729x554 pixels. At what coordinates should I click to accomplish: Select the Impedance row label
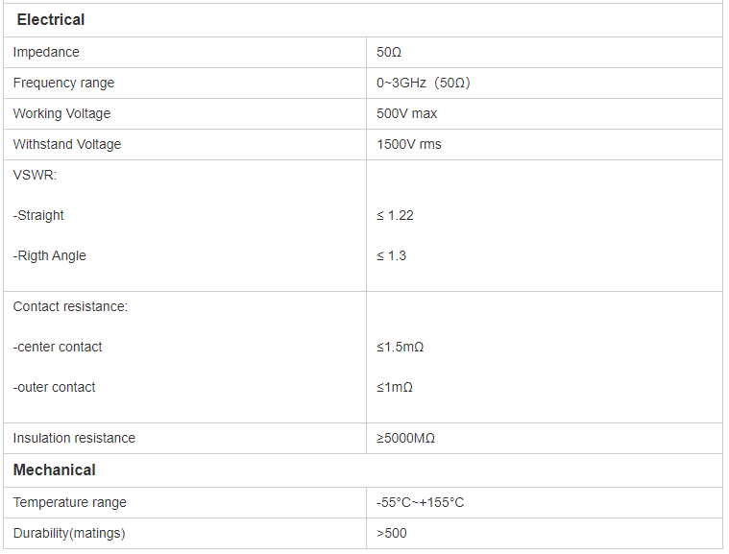(46, 52)
